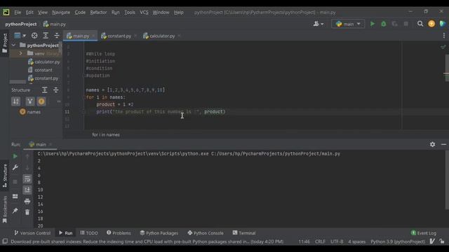Viewport: 449px width, 252px height.
Task: Toggle Show Inherited in Structure panel
Action: [x=29, y=101]
